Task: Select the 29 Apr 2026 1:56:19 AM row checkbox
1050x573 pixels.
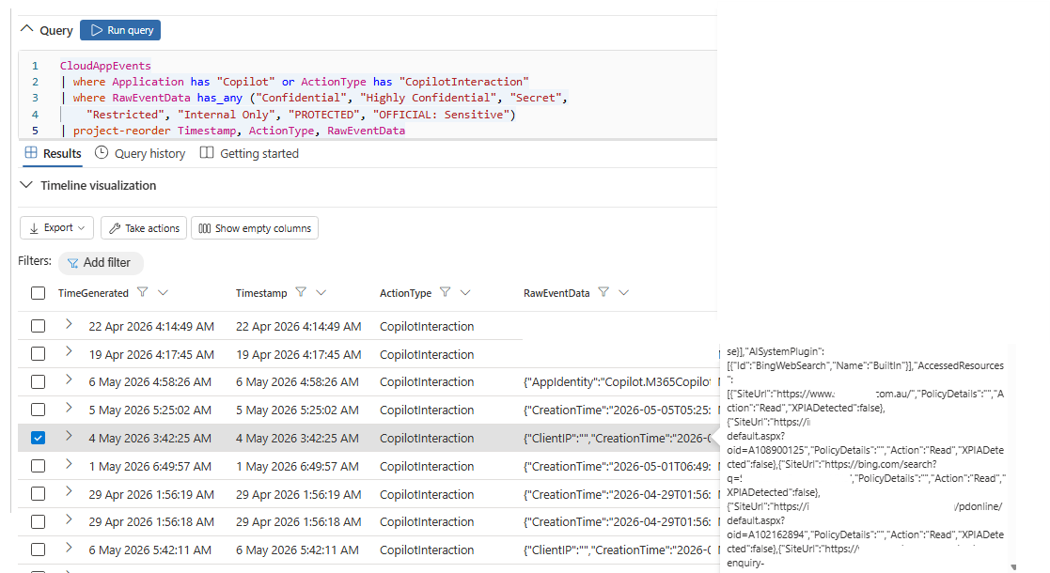Action: point(39,494)
